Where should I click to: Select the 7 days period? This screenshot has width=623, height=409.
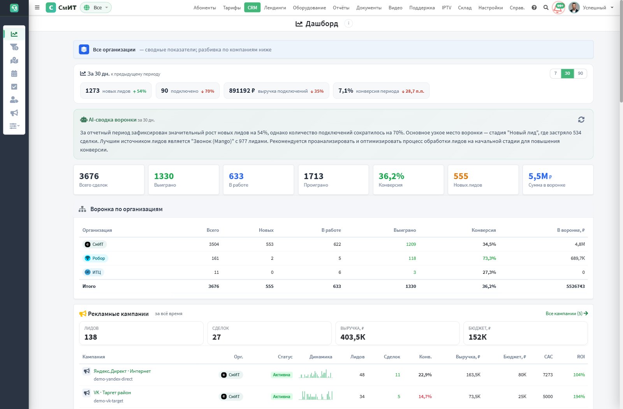pos(555,73)
